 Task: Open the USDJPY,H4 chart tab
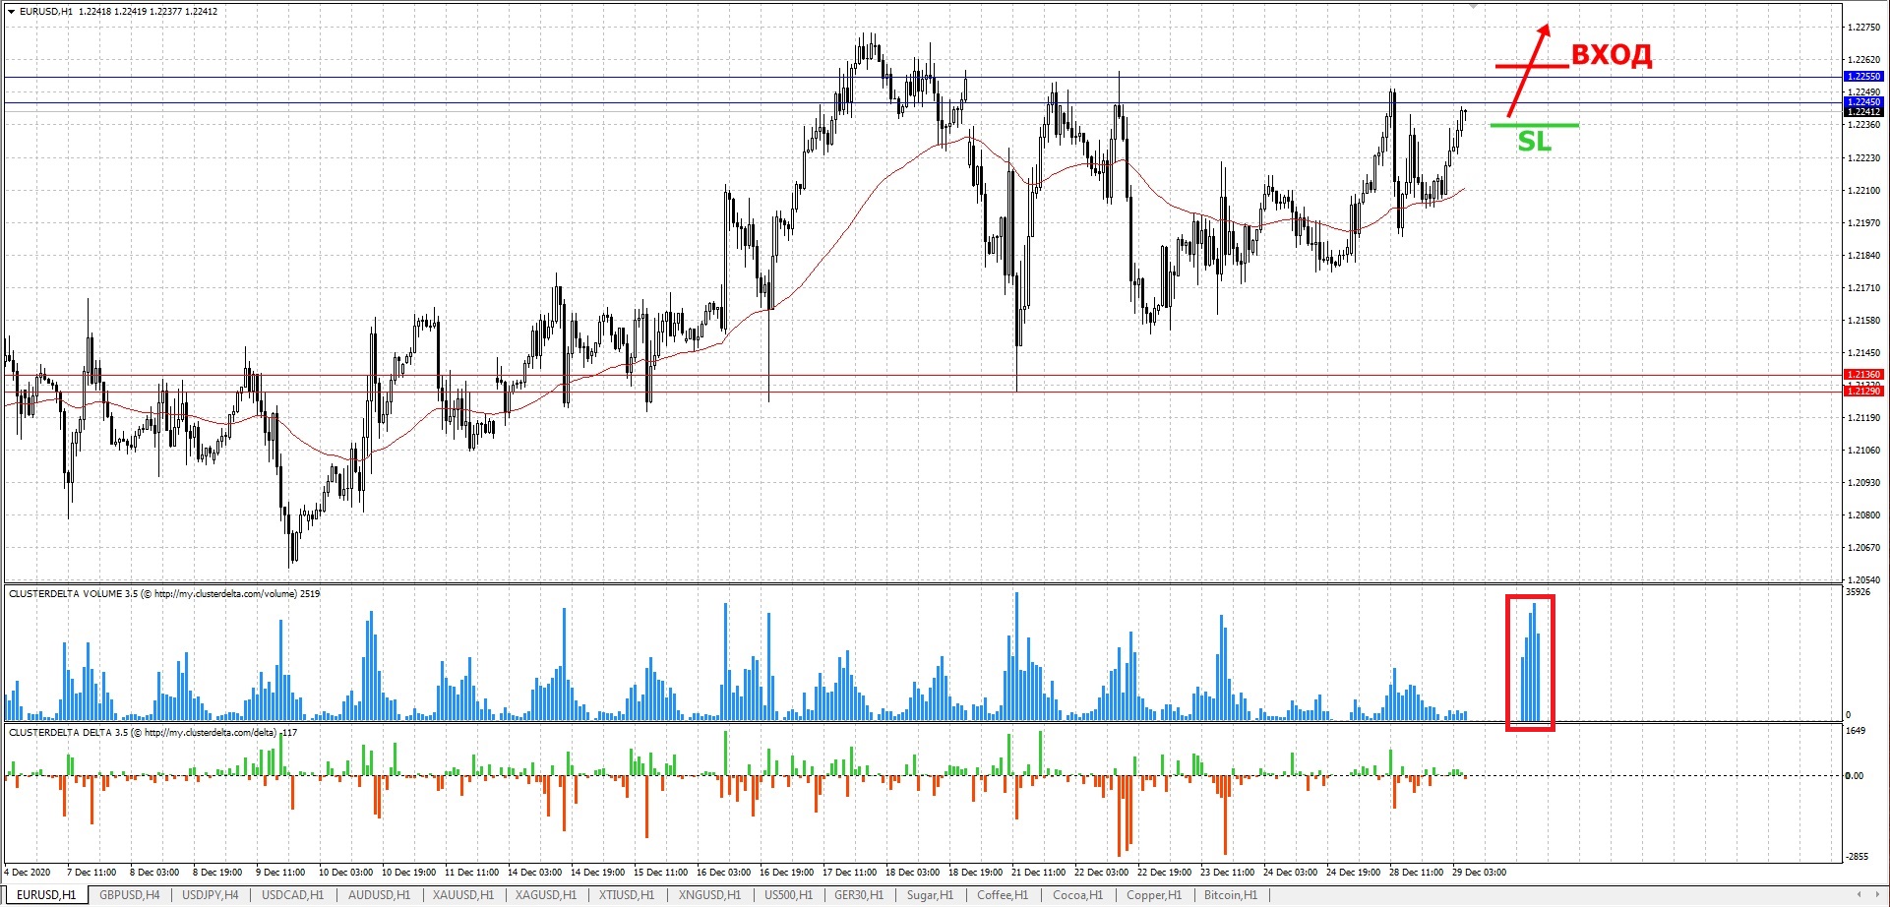tap(210, 895)
